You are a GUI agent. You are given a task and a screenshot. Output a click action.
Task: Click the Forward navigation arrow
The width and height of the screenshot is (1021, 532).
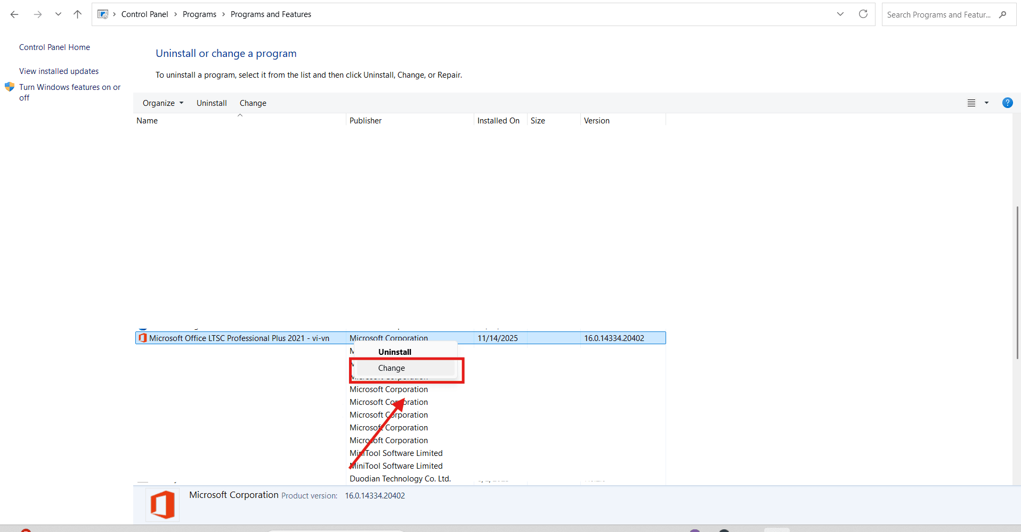tap(38, 14)
